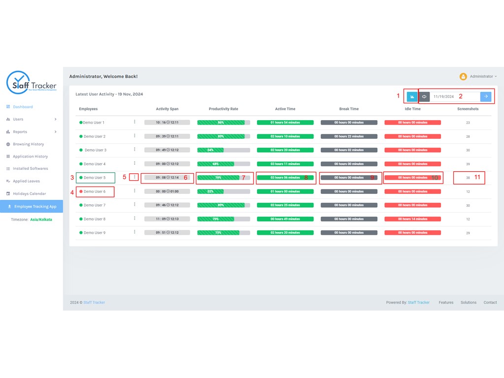Select the Users icon in the sidebar
The width and height of the screenshot is (504, 378).
(x=8, y=119)
